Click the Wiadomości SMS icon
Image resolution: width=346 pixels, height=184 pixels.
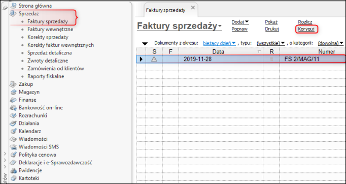coord(14,147)
